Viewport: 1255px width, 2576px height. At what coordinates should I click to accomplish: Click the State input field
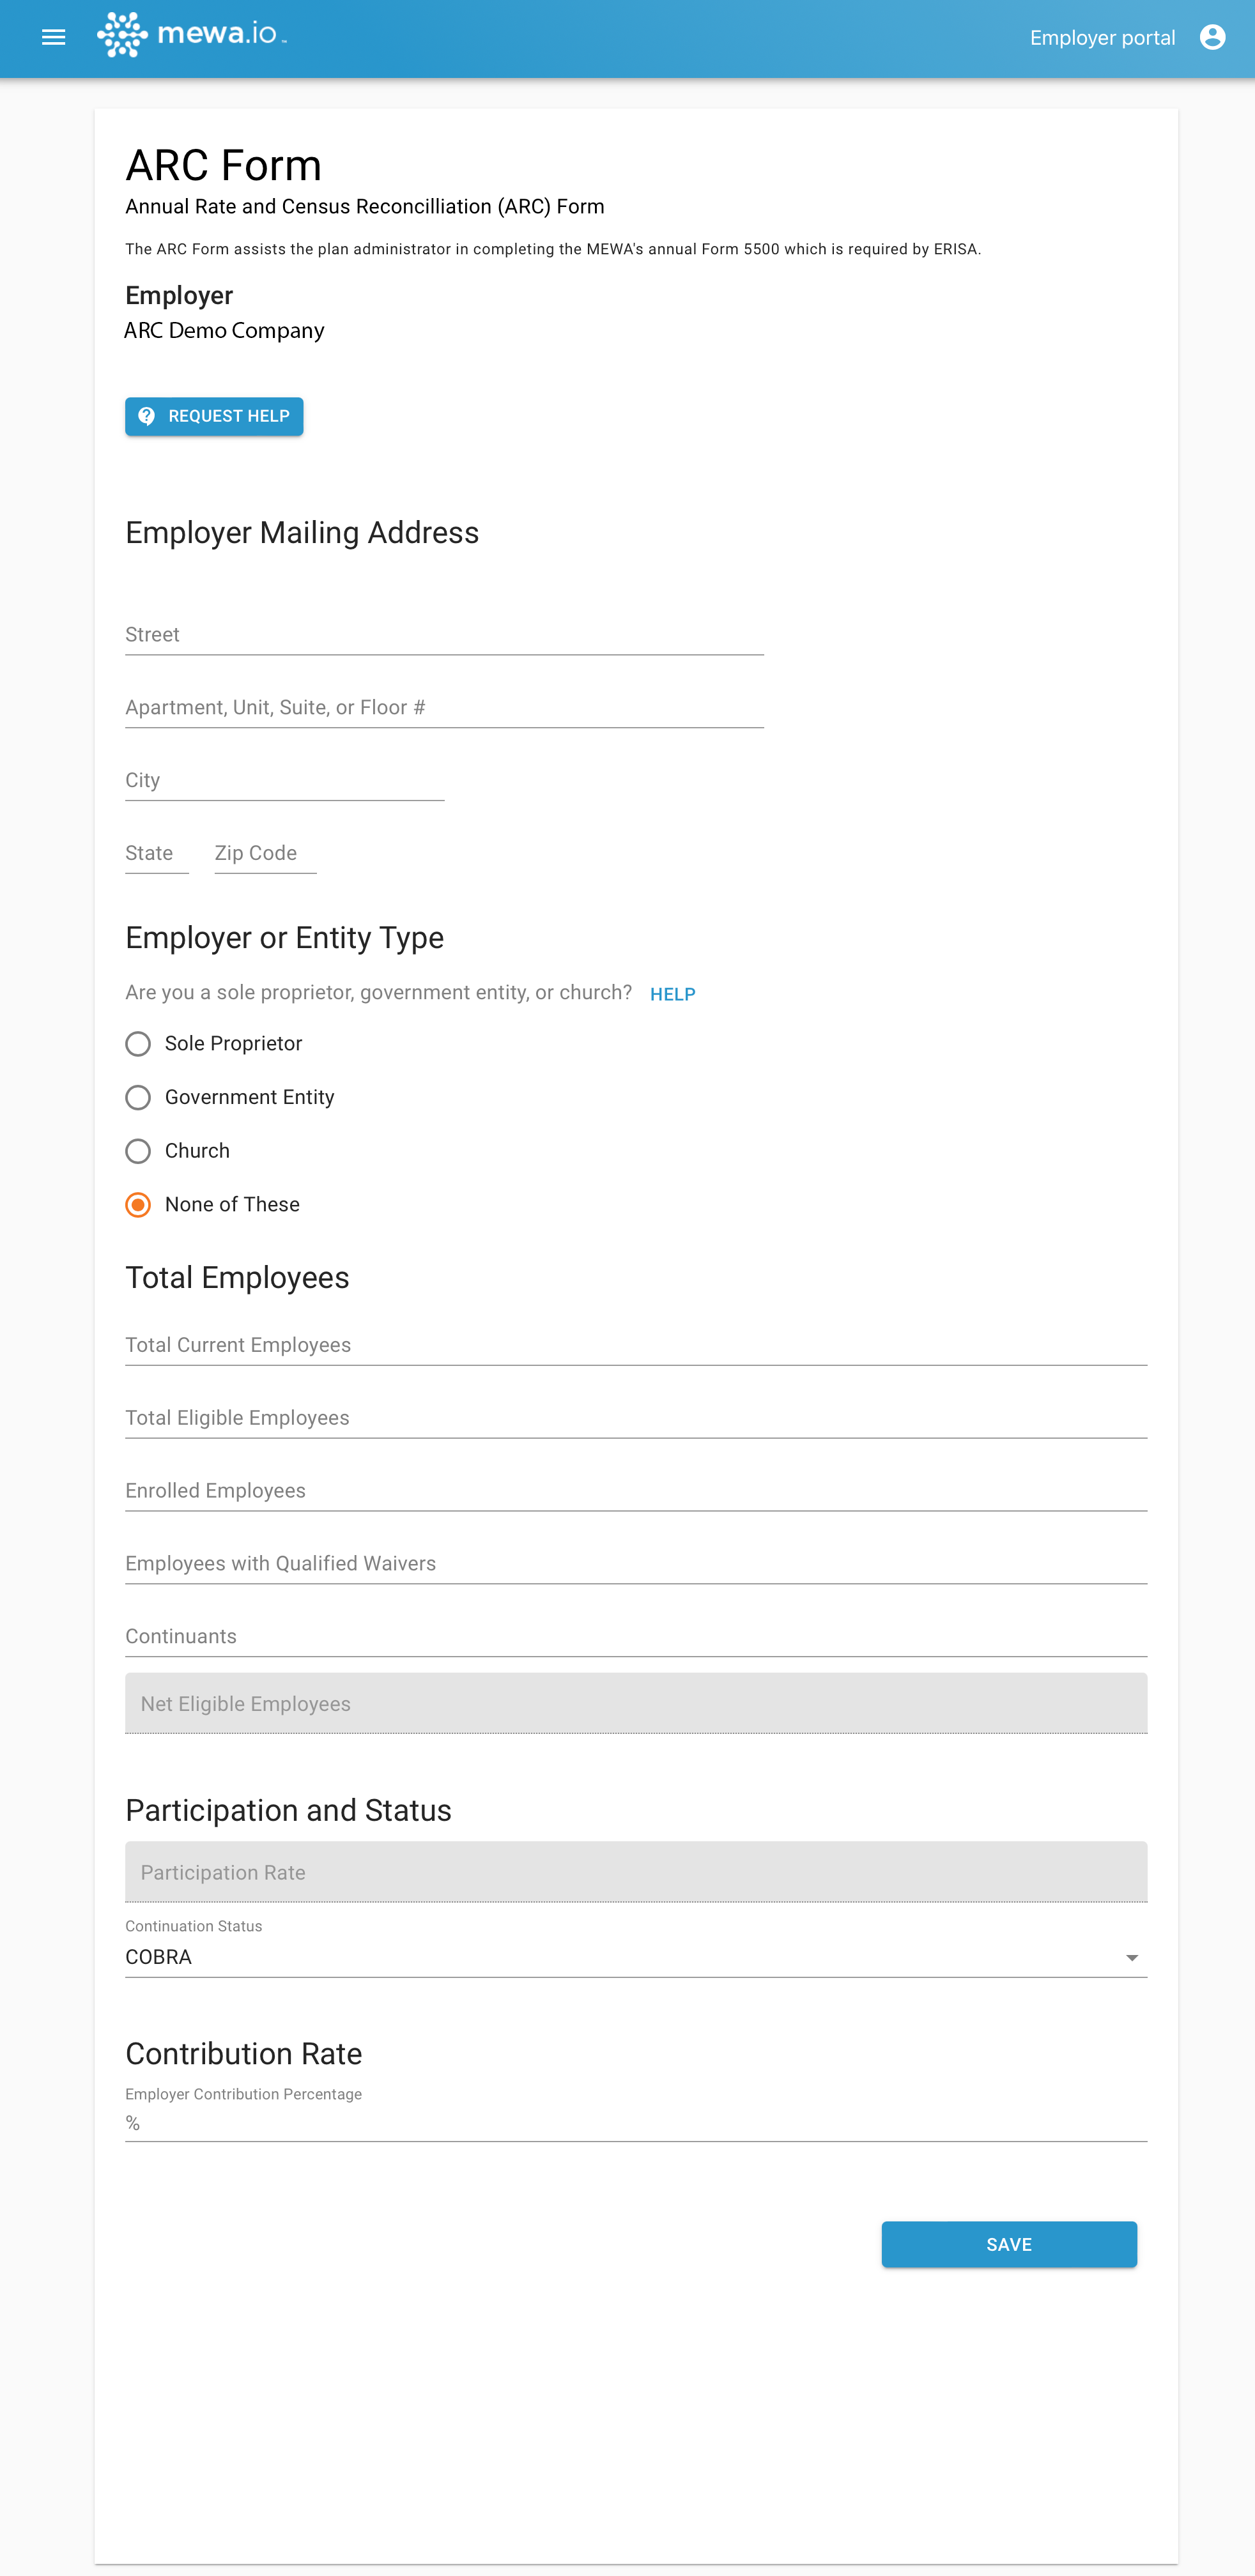pyautogui.click(x=157, y=854)
